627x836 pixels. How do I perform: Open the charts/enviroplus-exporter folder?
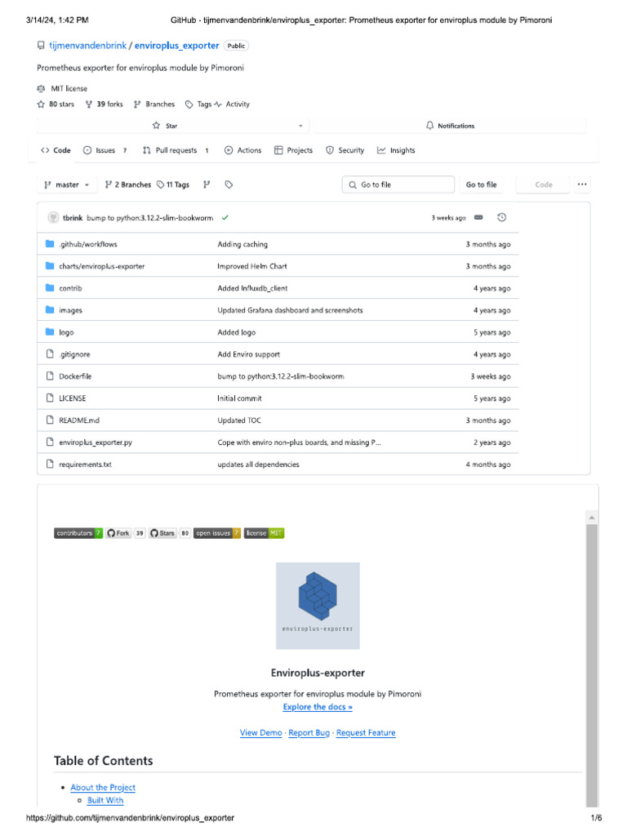click(x=102, y=266)
